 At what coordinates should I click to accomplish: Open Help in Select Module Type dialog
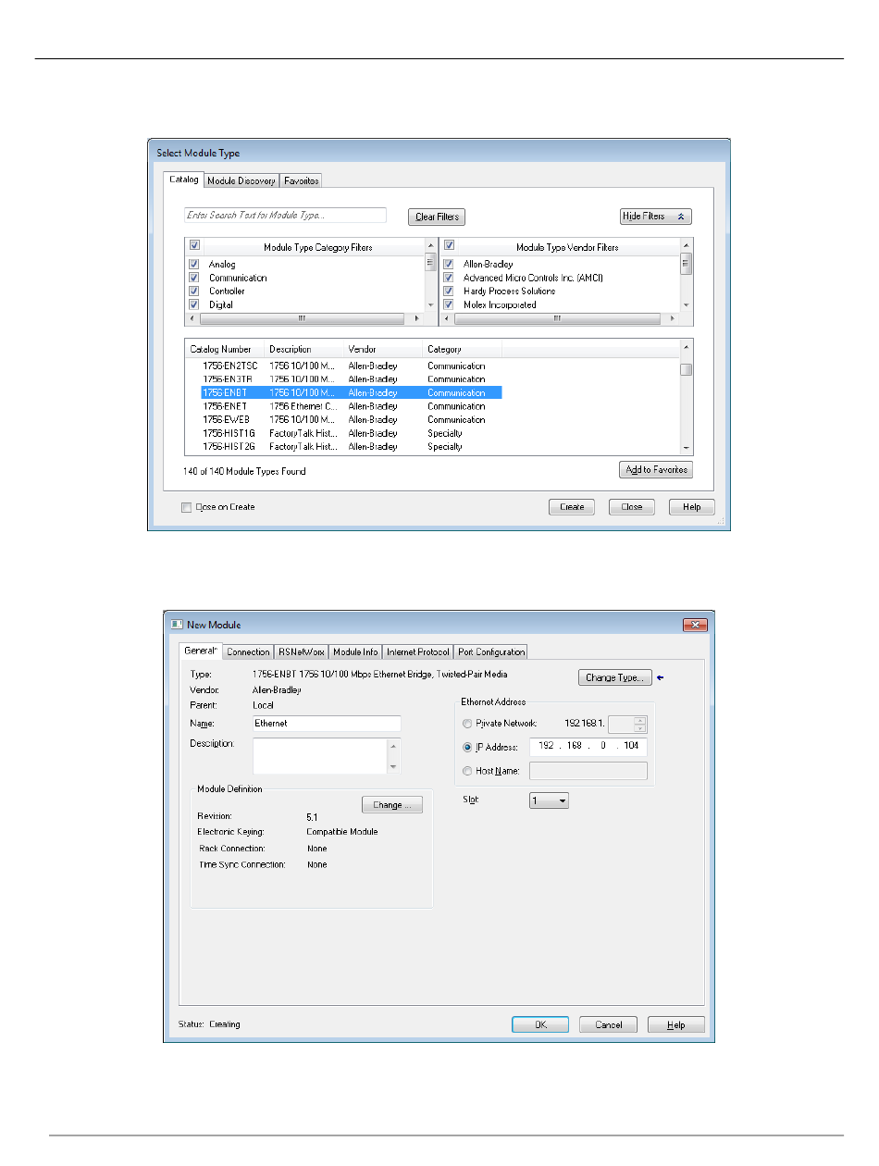[692, 507]
